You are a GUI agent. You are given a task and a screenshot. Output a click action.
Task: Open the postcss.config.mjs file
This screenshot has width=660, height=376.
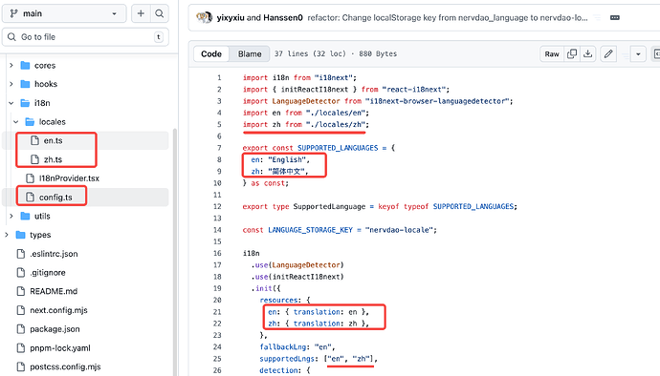click(65, 366)
